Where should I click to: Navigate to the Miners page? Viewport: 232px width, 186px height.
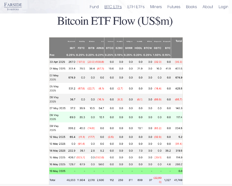click(x=156, y=7)
